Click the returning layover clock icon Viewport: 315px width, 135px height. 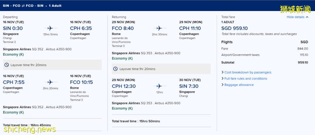(116, 69)
